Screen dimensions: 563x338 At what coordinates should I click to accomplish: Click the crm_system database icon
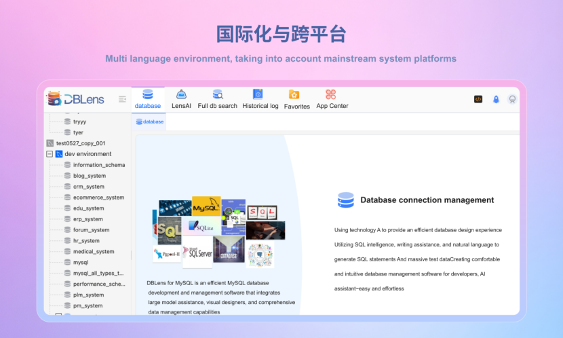pyautogui.click(x=67, y=187)
